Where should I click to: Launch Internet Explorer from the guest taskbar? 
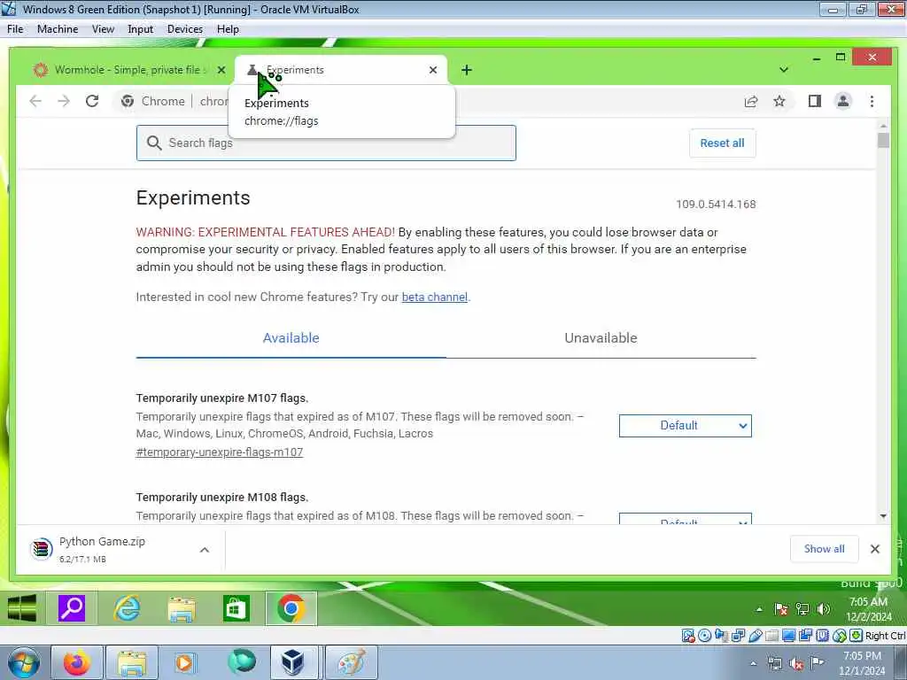pyautogui.click(x=127, y=608)
